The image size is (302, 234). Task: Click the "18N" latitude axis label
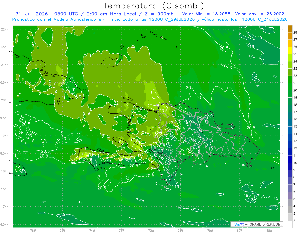coord(4,171)
